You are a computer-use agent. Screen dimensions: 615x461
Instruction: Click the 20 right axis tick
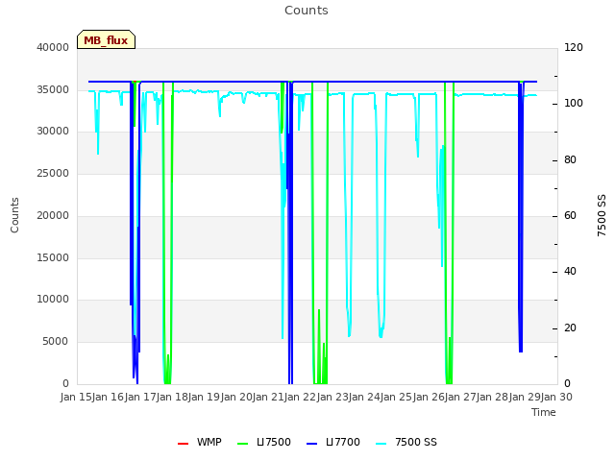[570, 328]
